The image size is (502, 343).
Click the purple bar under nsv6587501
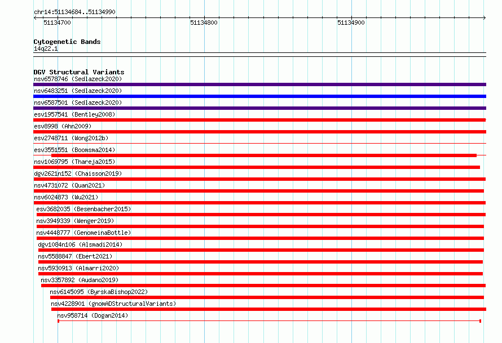[259, 108]
